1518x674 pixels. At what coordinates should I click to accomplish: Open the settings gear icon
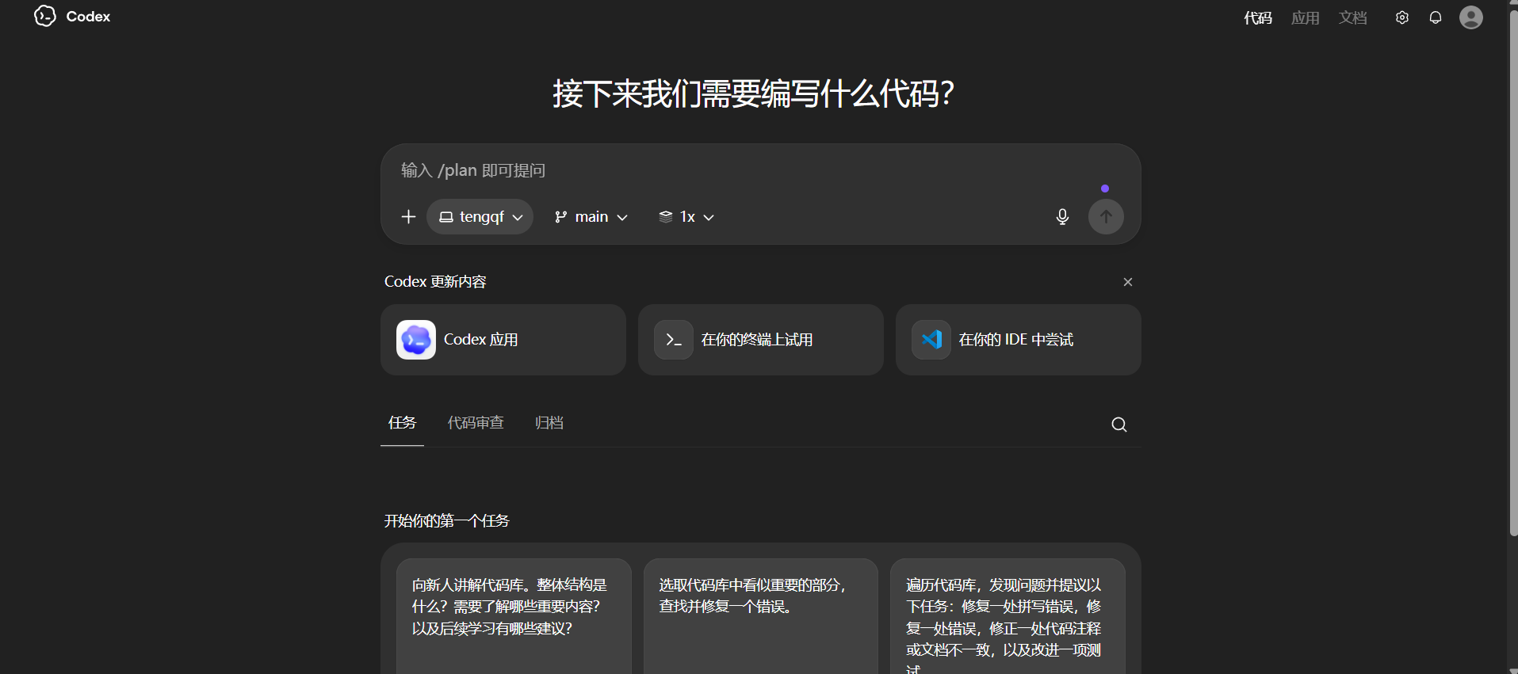(x=1402, y=17)
